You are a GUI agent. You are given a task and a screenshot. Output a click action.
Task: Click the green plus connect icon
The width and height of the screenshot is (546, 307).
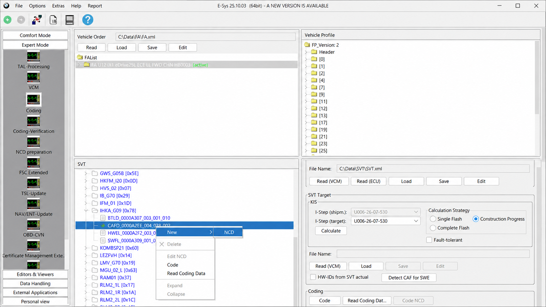click(x=8, y=20)
